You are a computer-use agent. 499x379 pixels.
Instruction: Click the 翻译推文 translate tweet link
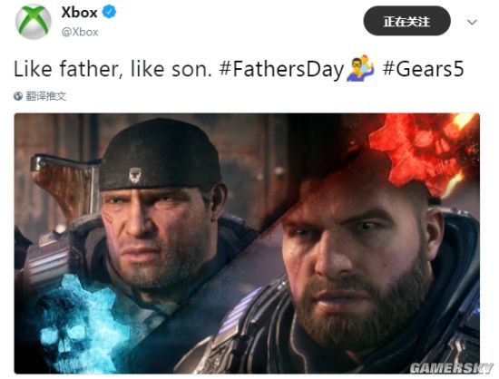click(x=46, y=96)
